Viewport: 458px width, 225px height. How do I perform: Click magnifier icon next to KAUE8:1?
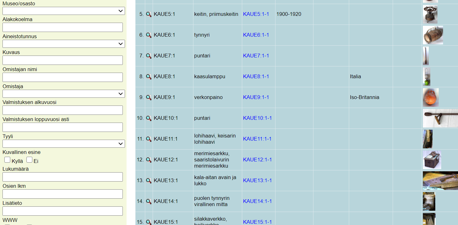coord(149,77)
